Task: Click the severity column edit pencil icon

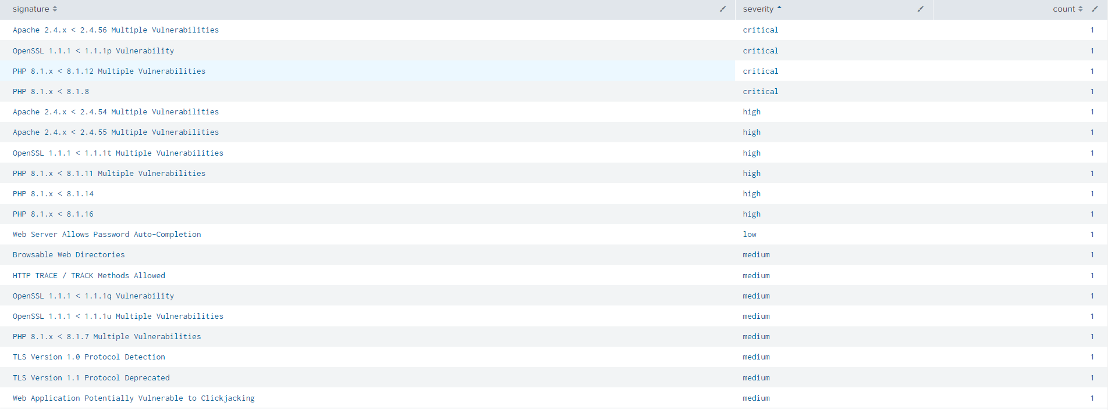Action: click(x=921, y=9)
